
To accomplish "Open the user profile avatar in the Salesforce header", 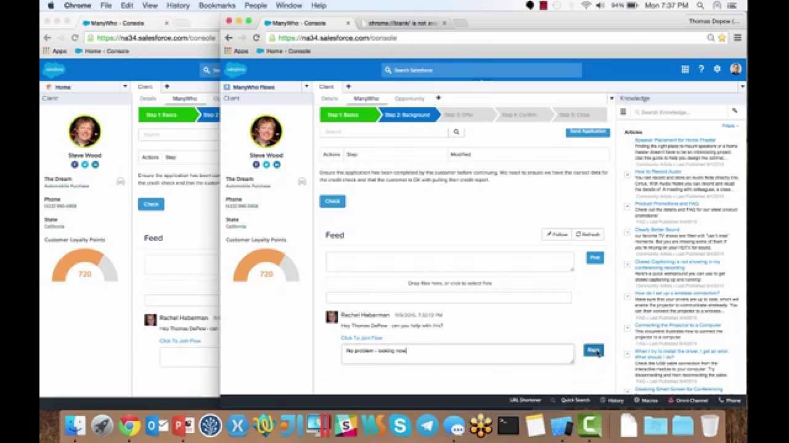I will [735, 70].
